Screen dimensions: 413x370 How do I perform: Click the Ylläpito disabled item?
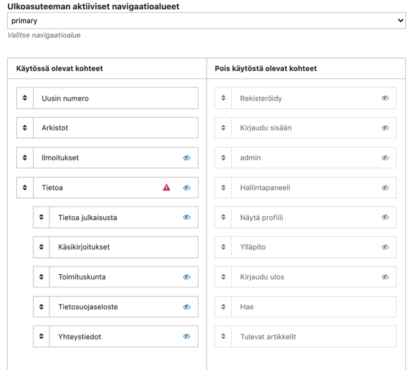click(x=306, y=247)
